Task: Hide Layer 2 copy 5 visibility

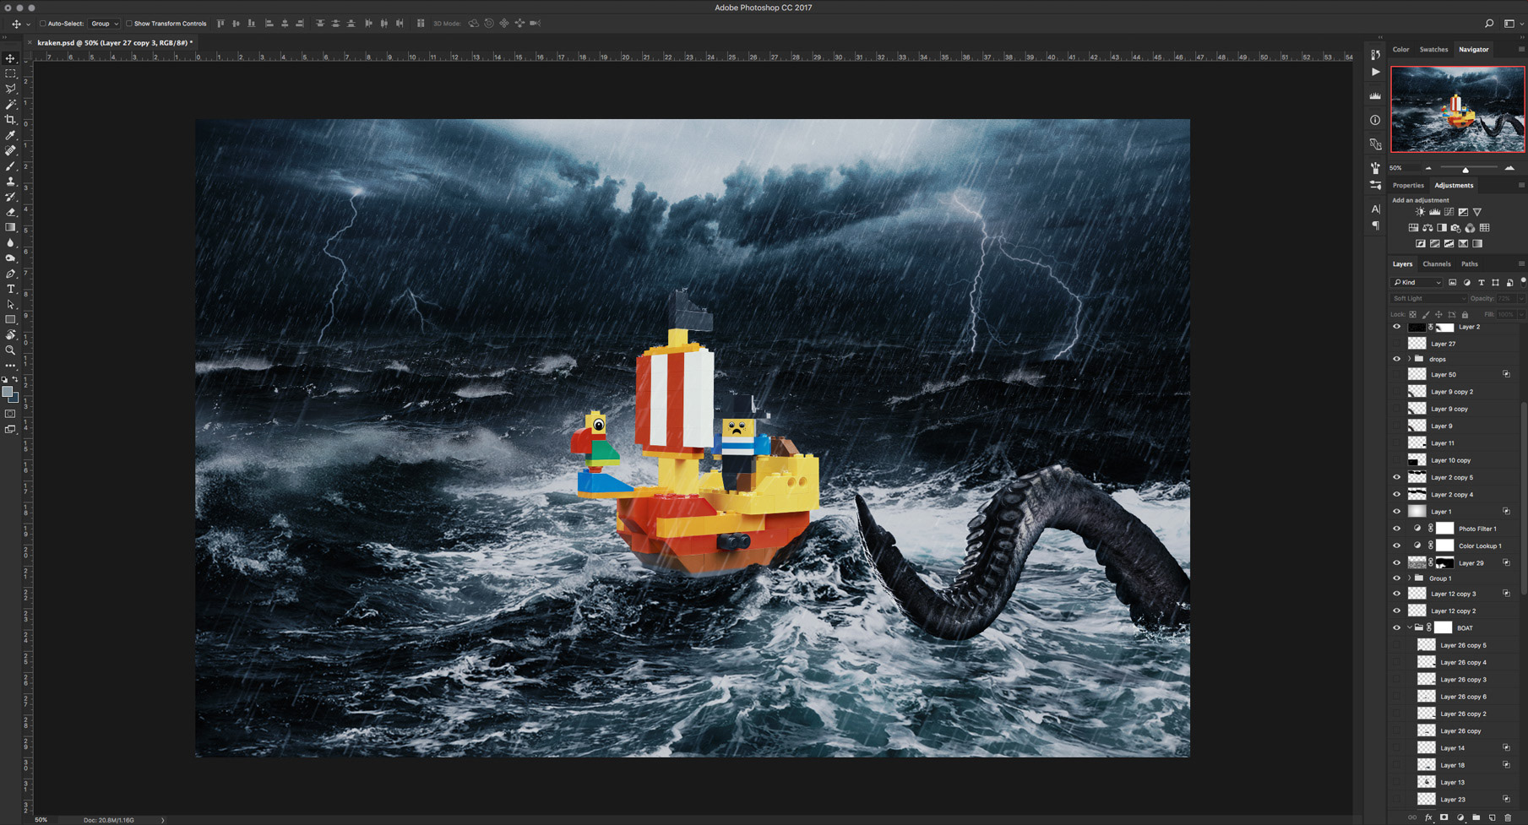Action: [1396, 477]
